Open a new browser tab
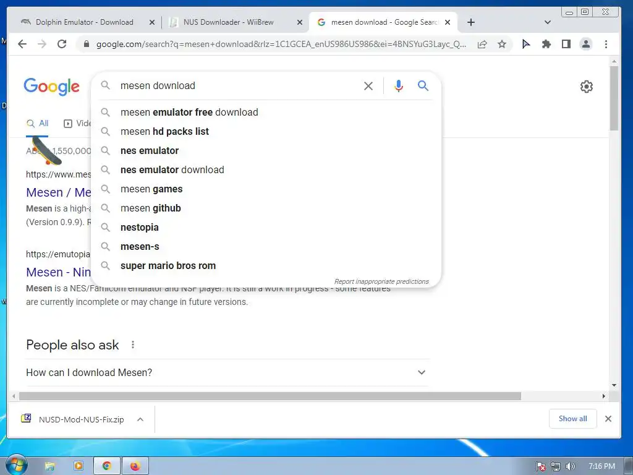 point(470,22)
